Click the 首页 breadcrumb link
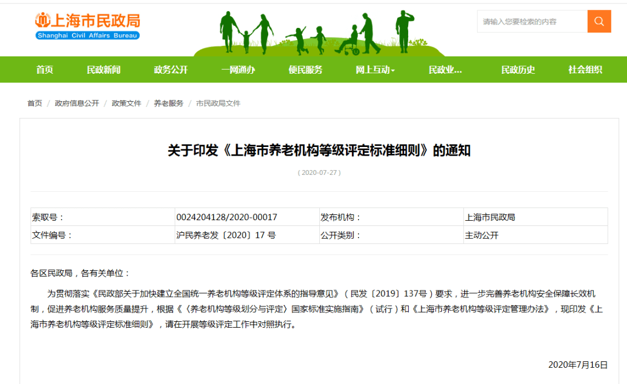Viewport: 627px width, 384px height. click(35, 103)
